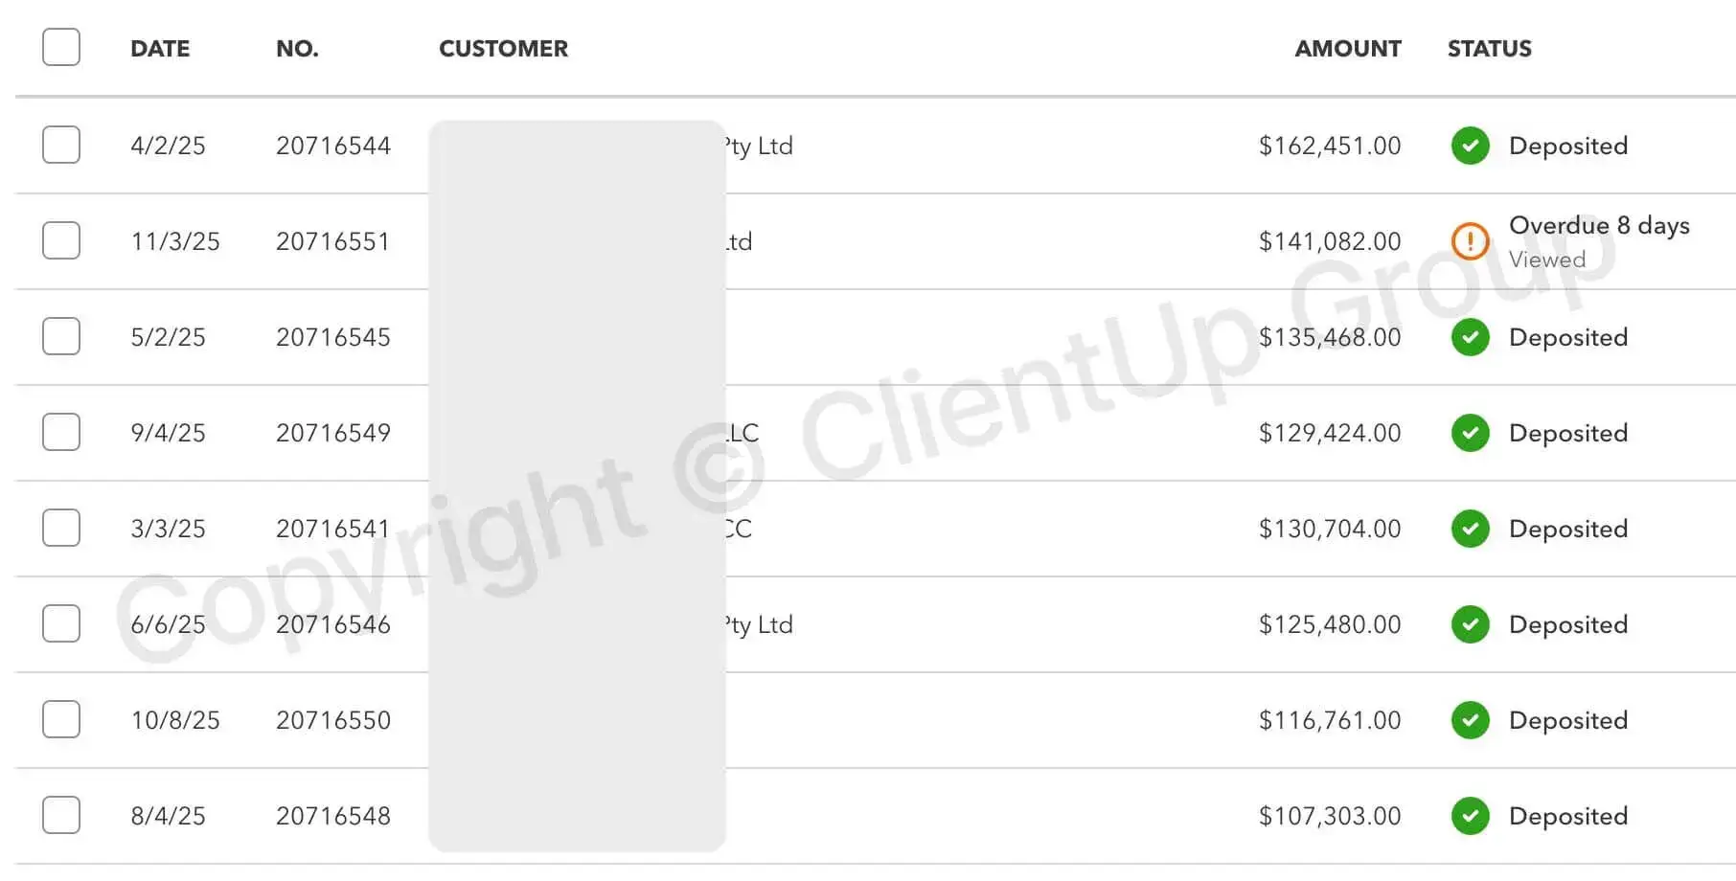Viewport: 1736px width, 881px height.
Task: Click the $162,451.00 amount on the first row
Action: click(x=1330, y=146)
